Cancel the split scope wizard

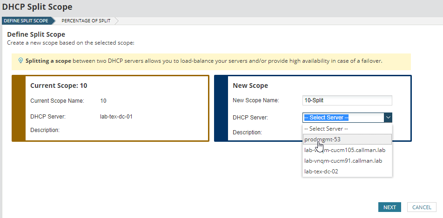coord(422,207)
